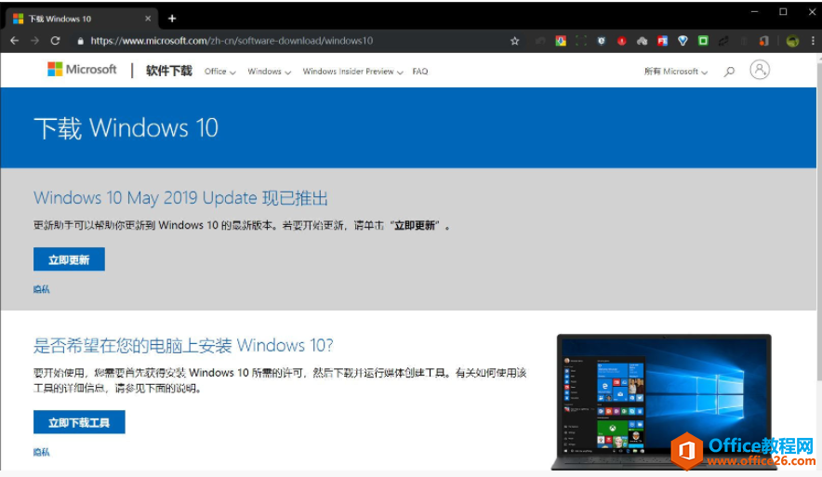Open the Chrome three-dot menu
The image size is (822, 477).
click(811, 41)
